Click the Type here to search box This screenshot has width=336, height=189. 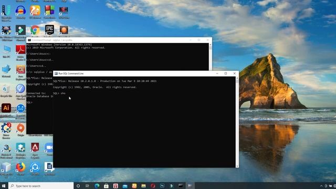(41, 186)
